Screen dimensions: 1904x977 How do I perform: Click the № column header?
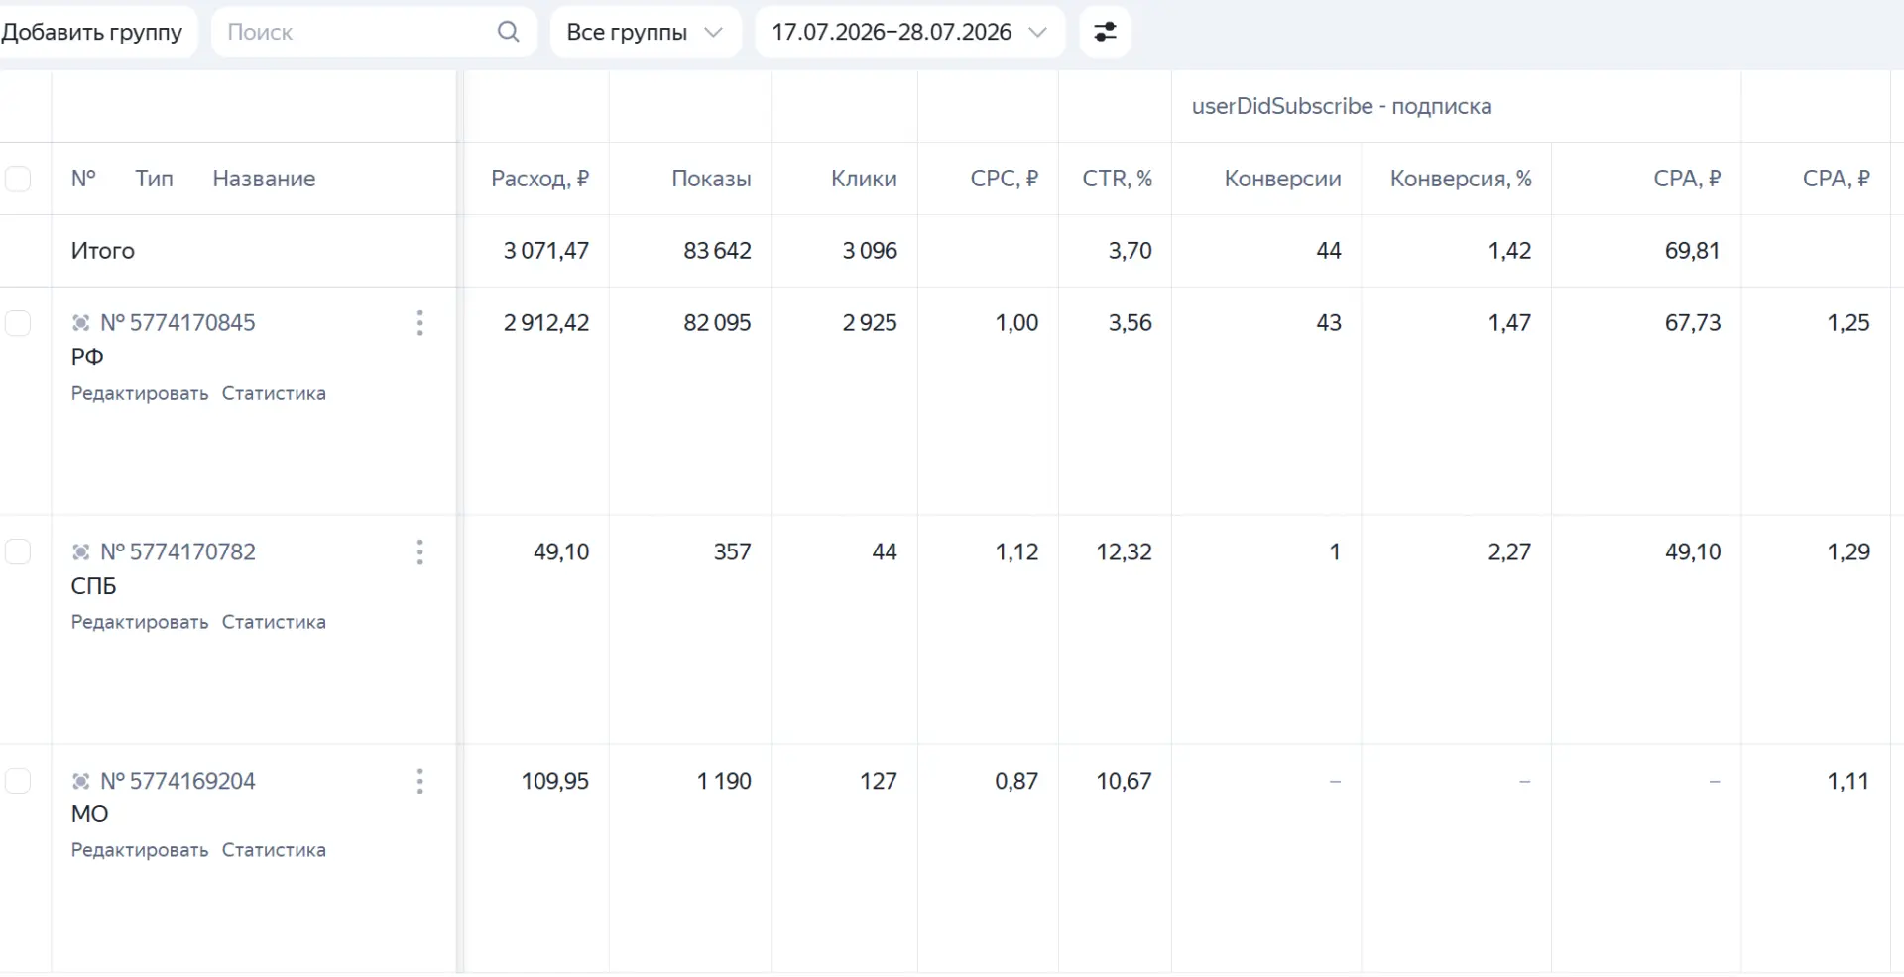(x=83, y=179)
